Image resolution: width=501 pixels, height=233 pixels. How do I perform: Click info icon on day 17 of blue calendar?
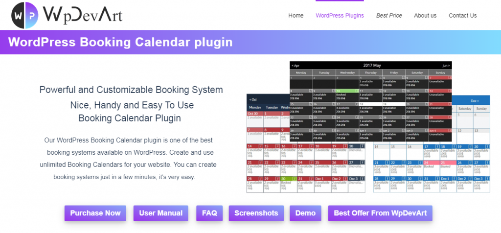point(437,146)
